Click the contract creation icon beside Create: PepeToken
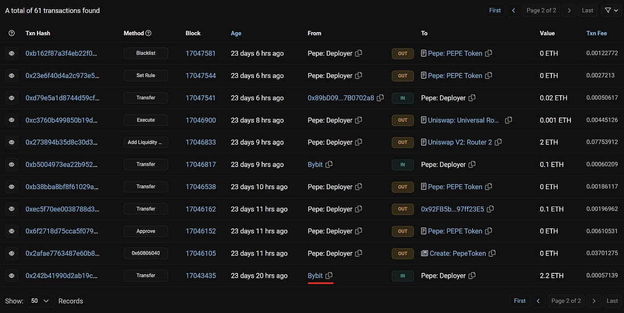Image resolution: width=624 pixels, height=313 pixels. click(424, 253)
